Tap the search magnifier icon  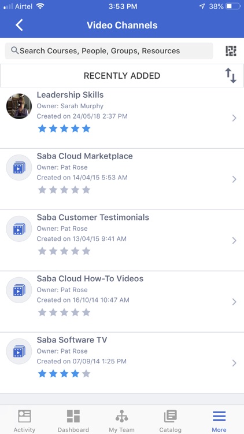click(x=14, y=50)
